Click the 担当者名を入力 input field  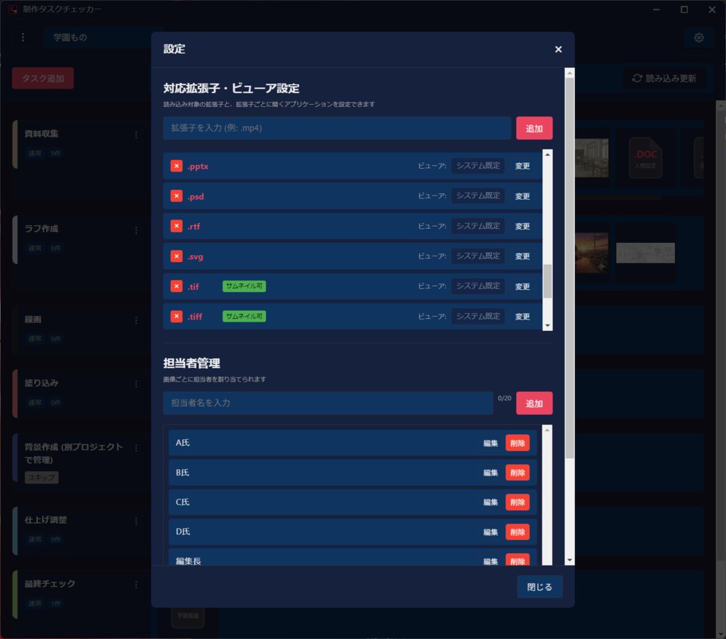point(326,403)
